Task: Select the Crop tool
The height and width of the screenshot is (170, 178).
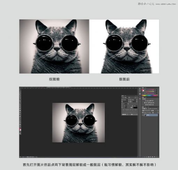Action: 20,97
